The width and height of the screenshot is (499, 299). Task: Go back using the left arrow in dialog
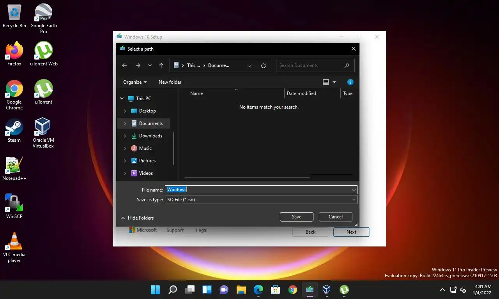(x=124, y=65)
